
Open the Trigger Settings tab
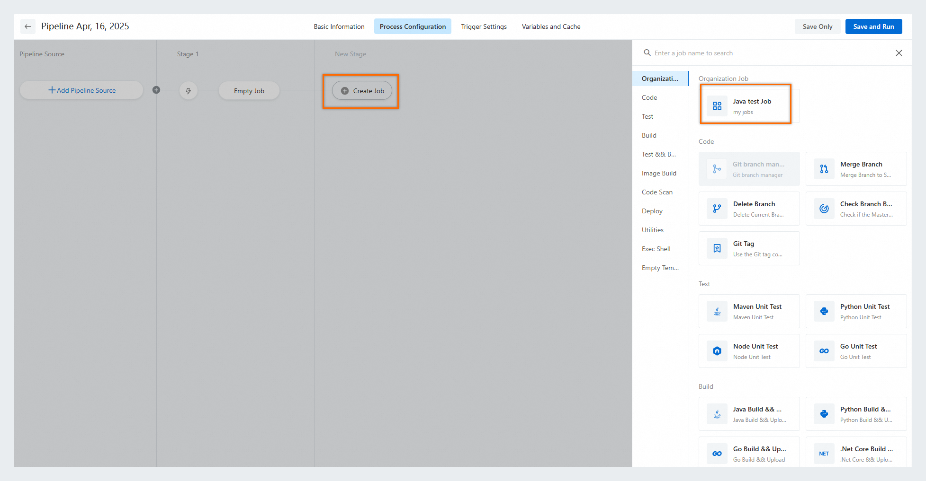(484, 26)
